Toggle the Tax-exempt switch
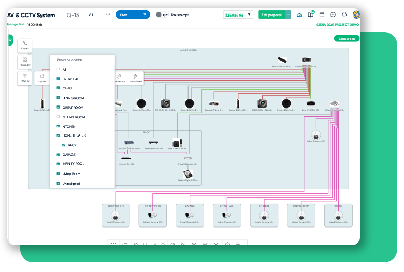Image resolution: width=404 pixels, height=272 pixels. [159, 15]
